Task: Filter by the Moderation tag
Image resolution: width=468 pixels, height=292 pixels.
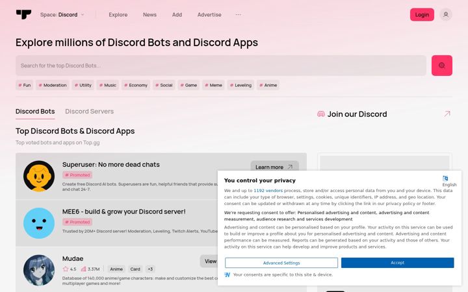Action: (x=53, y=85)
